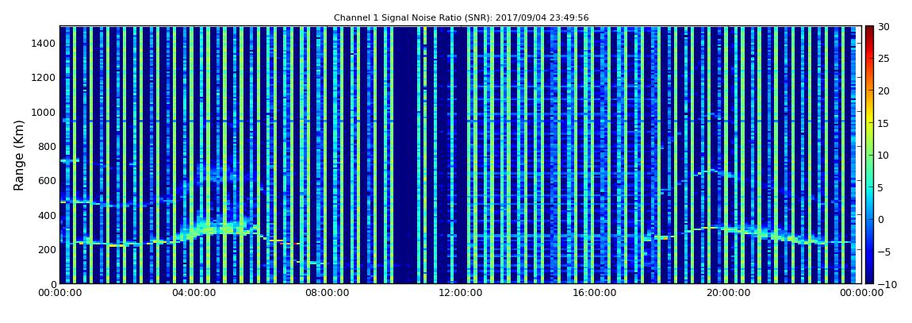
Task: Click the 20:00:00 time axis label
Action: 728,294
